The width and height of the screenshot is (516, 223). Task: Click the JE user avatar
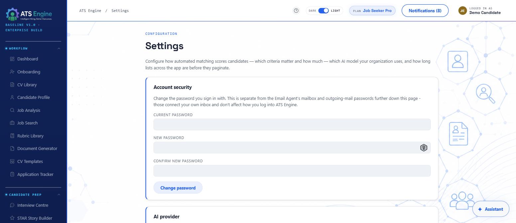pyautogui.click(x=462, y=11)
